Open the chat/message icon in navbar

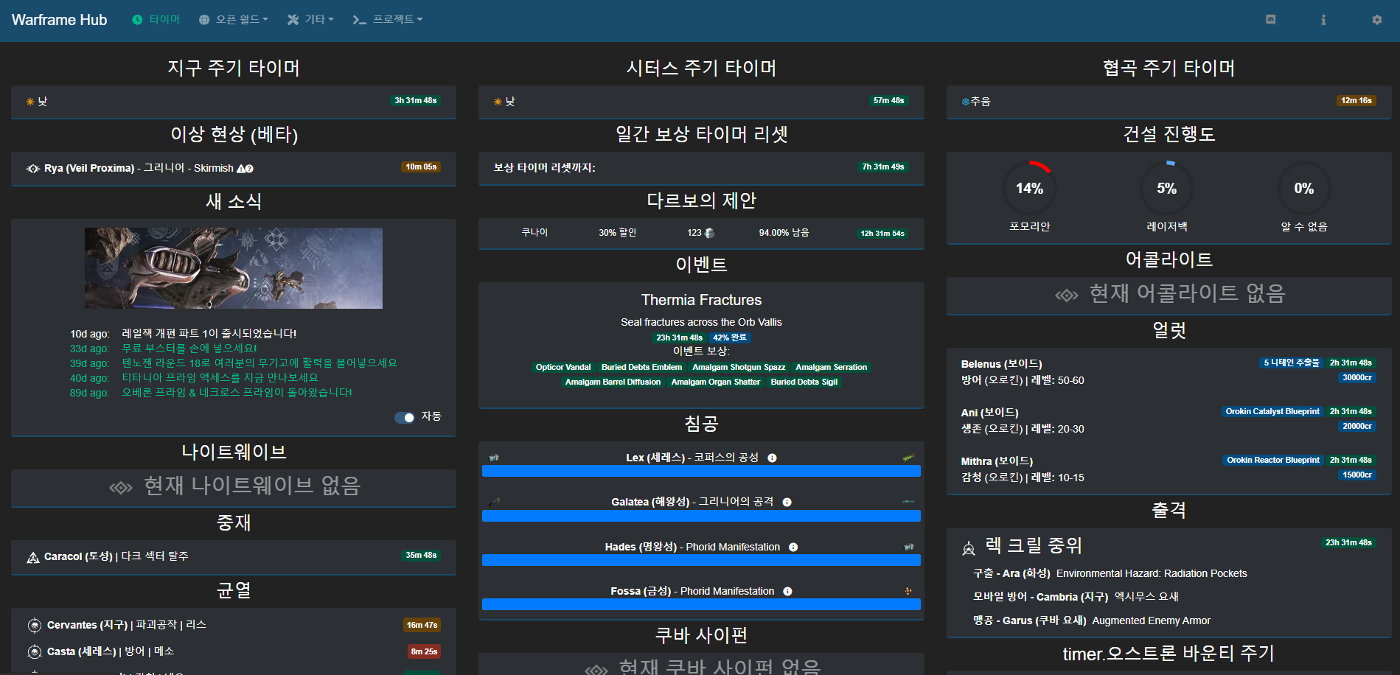coord(1270,20)
